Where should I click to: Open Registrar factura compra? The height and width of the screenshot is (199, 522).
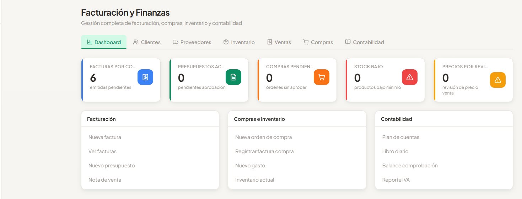pyautogui.click(x=264, y=151)
